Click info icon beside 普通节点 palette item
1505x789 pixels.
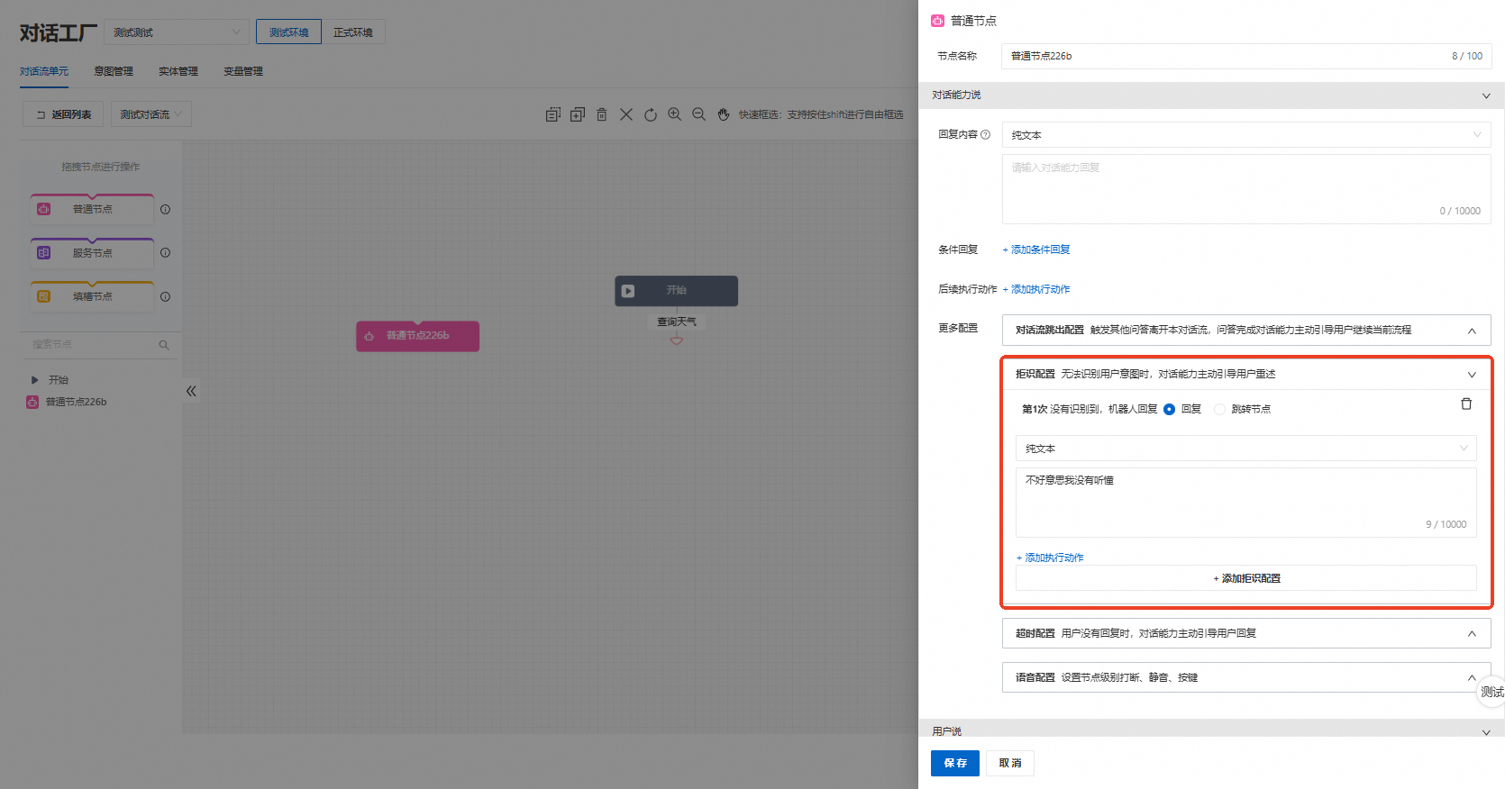click(x=165, y=209)
